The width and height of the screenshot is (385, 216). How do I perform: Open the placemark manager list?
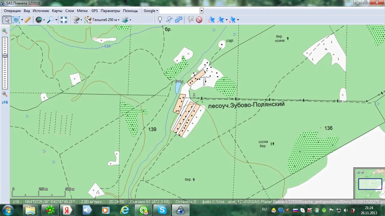click(x=190, y=20)
